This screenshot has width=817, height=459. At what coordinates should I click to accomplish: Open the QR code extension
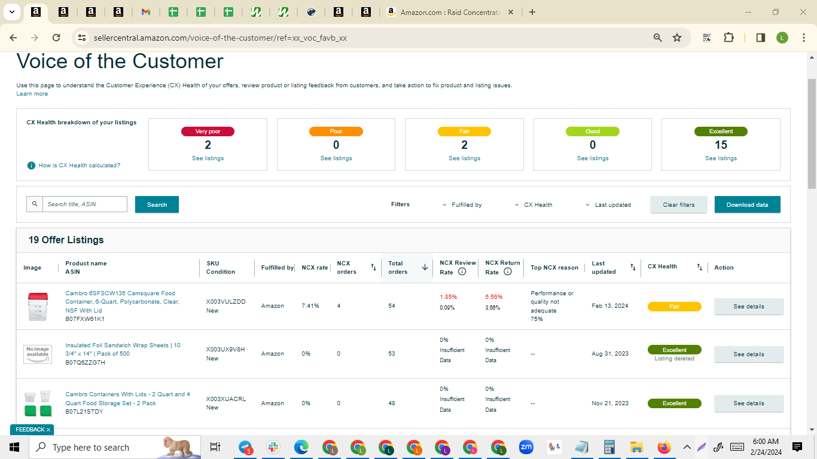(x=707, y=38)
